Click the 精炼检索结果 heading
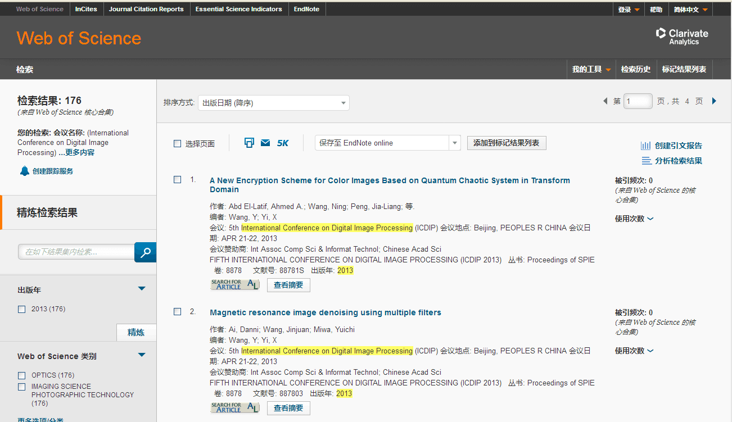This screenshot has width=732, height=422. (x=47, y=212)
